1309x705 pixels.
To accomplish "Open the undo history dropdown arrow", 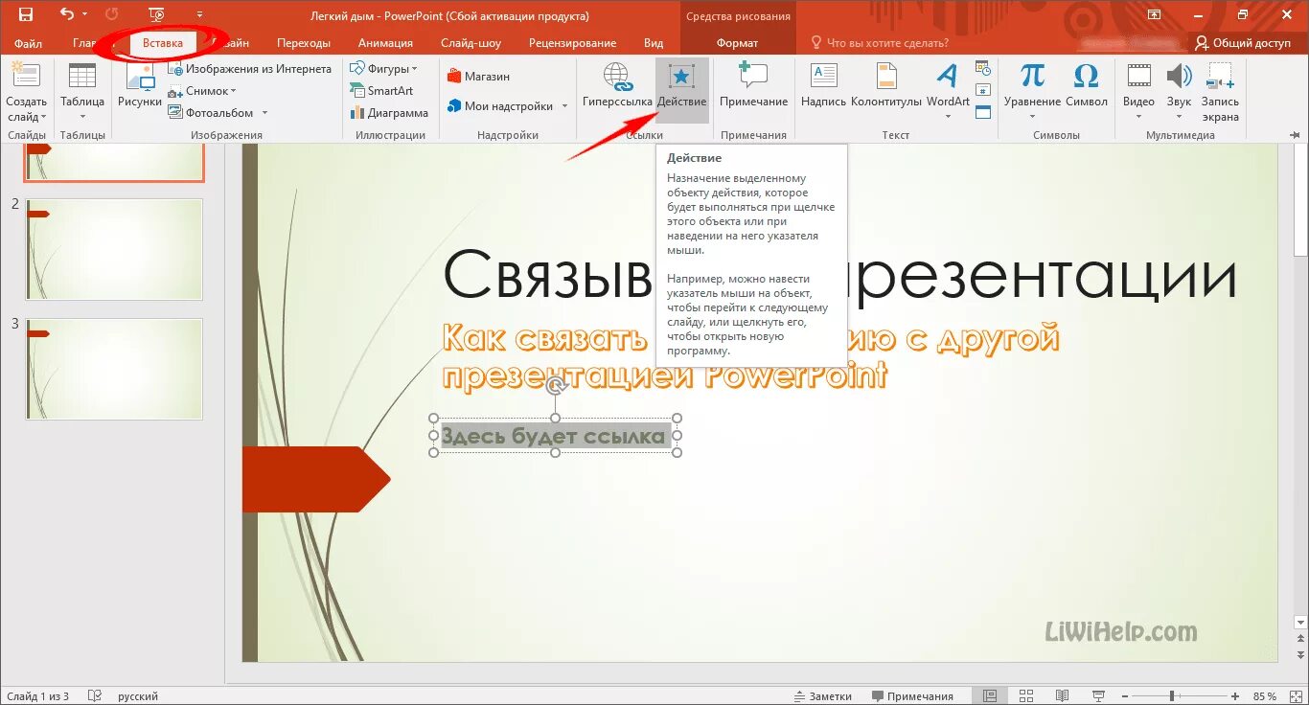I will click(x=84, y=15).
